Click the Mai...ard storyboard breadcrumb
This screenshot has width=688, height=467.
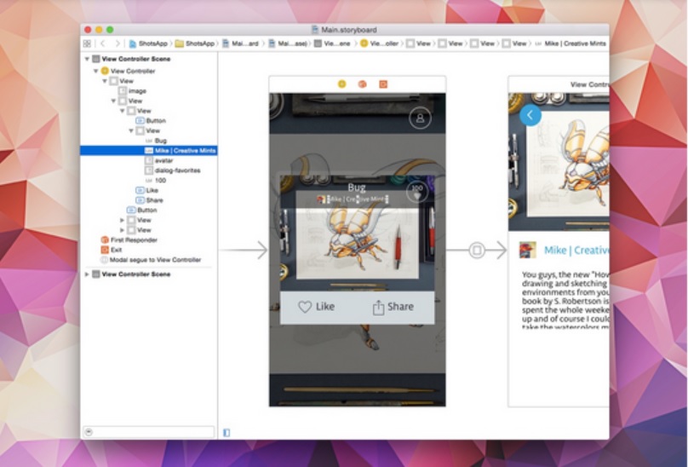click(240, 43)
